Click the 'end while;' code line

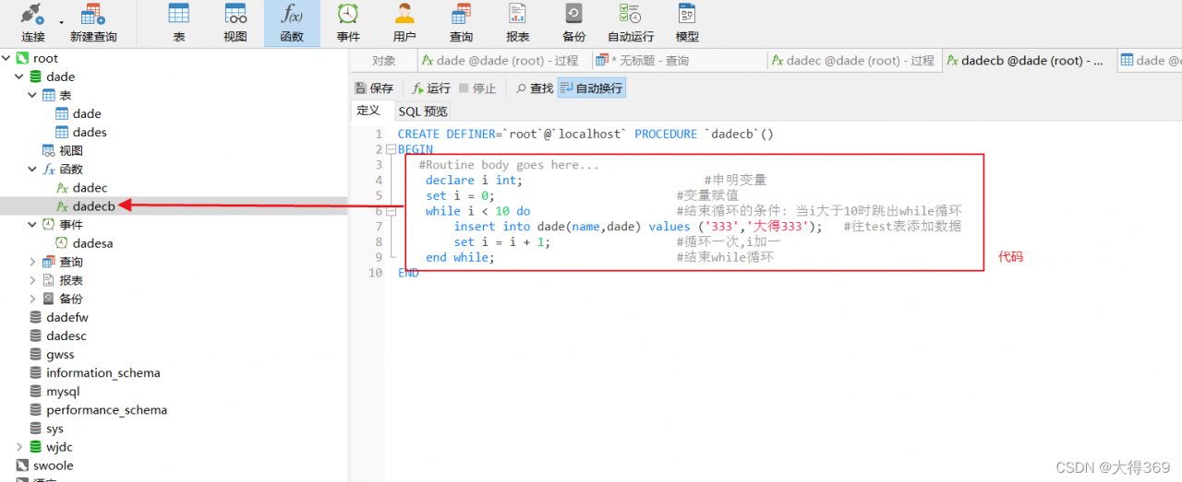point(460,257)
